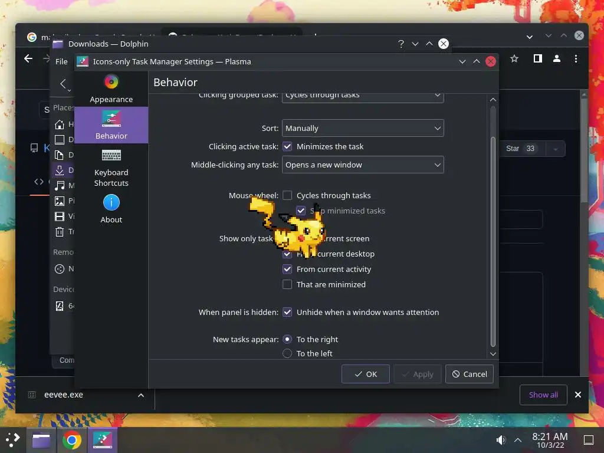The width and height of the screenshot is (604, 453).
Task: Switch to Dolphin from the taskbar
Action: (41, 440)
